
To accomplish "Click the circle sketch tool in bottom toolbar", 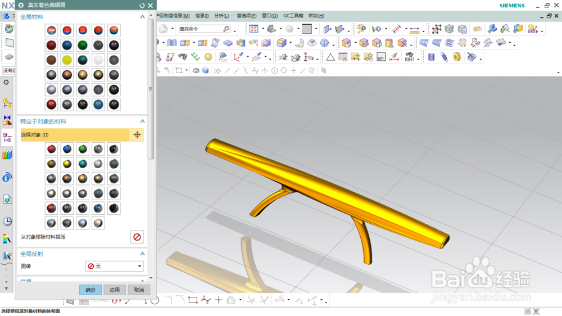I will click(155, 300).
